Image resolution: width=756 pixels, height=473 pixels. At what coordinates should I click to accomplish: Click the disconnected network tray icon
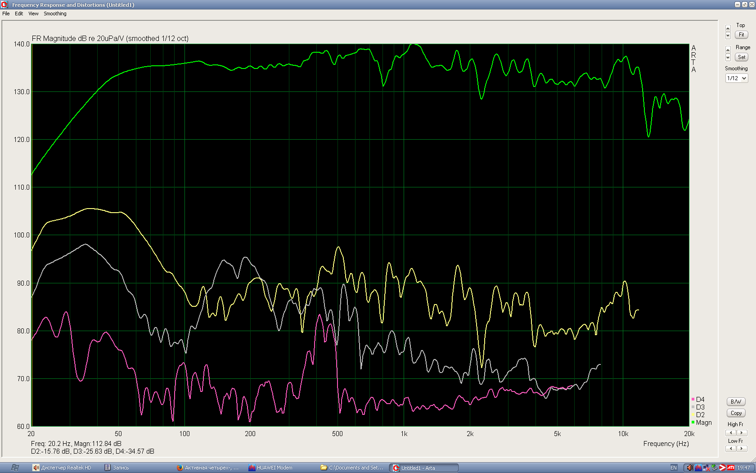pos(706,468)
